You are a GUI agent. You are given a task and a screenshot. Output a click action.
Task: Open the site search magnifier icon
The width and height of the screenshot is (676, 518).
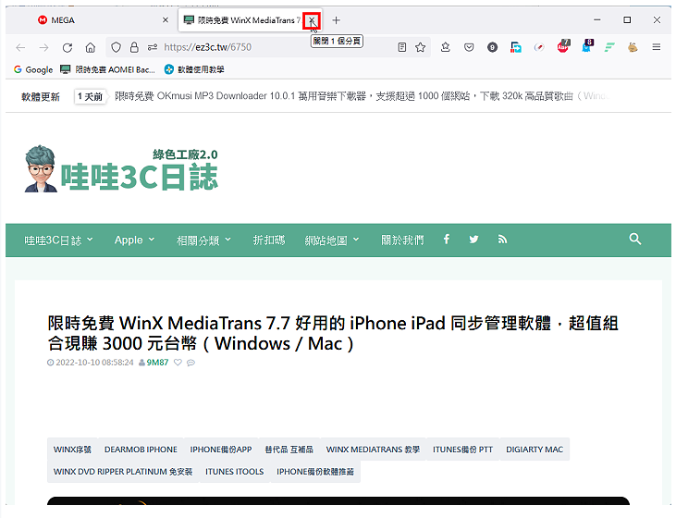[634, 239]
